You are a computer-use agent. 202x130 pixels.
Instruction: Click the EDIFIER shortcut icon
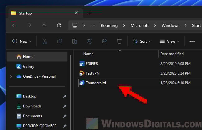pyautogui.click(x=82, y=64)
